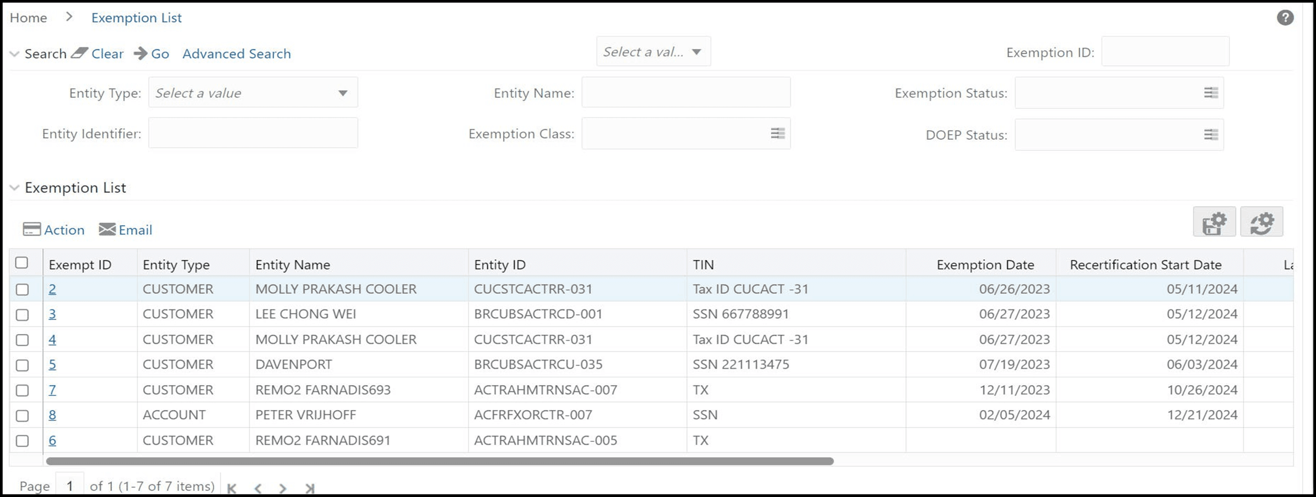The height and width of the screenshot is (497, 1316).
Task: Check the checkbox for LEE CHONG WEI row
Action: click(23, 314)
